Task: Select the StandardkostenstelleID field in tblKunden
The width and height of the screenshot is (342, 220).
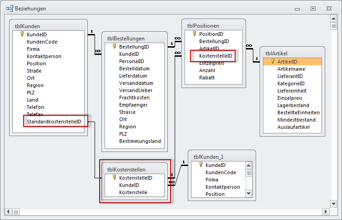Action: tap(54, 122)
